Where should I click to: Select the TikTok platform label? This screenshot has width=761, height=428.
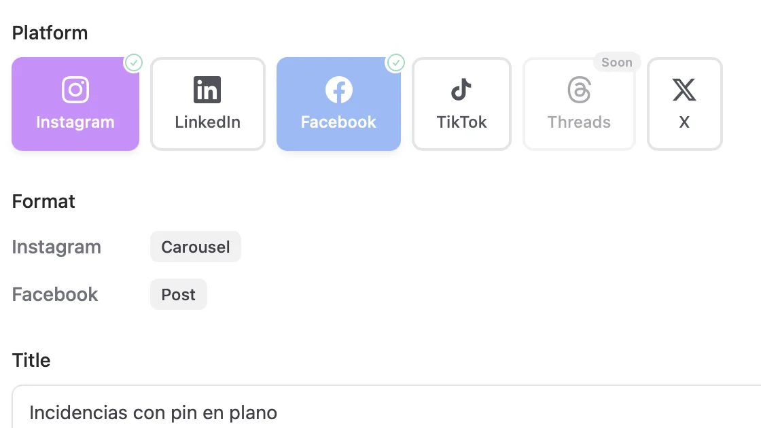coord(461,122)
